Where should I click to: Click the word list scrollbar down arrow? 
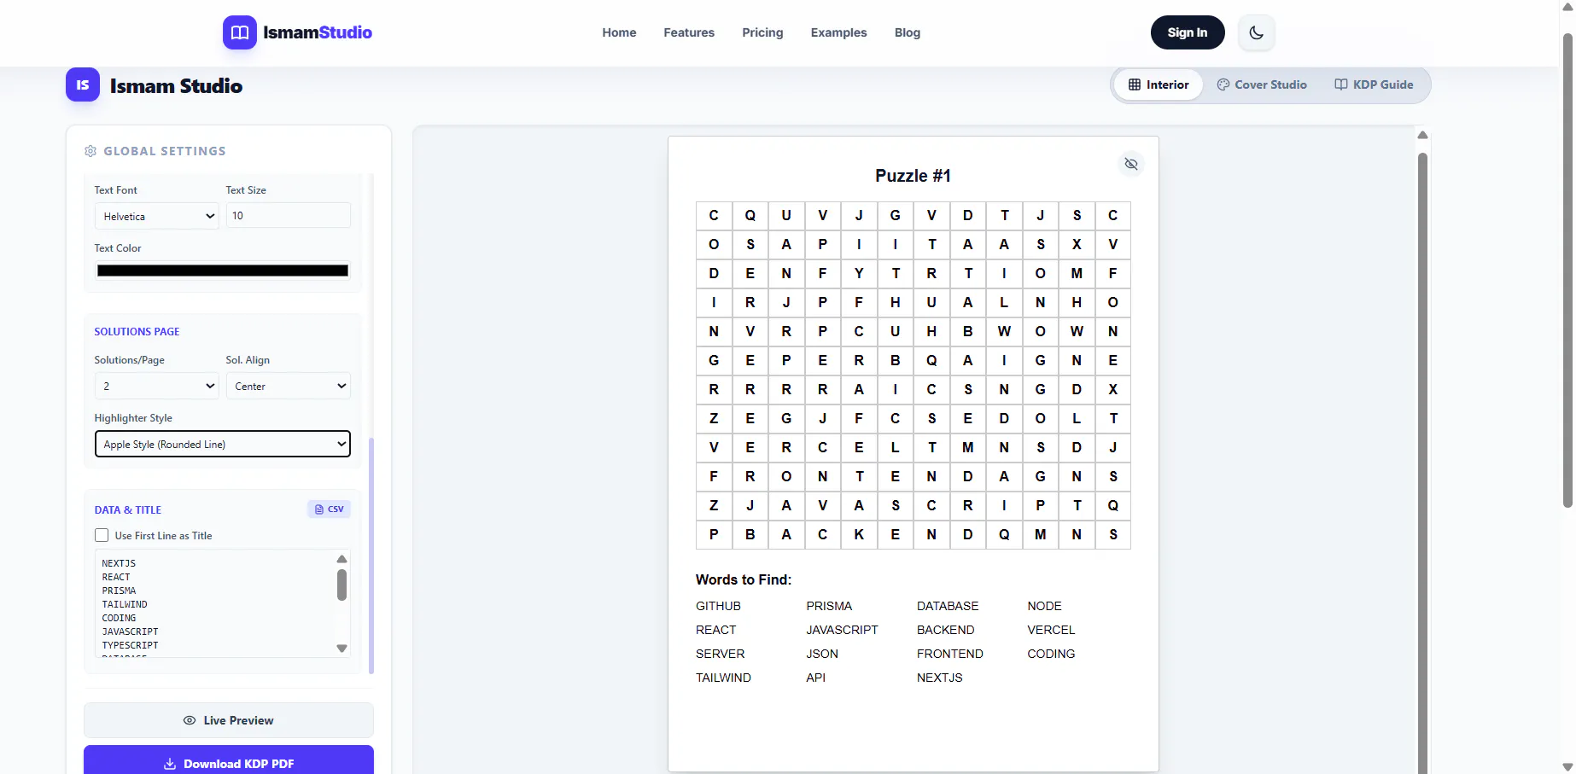(x=341, y=649)
